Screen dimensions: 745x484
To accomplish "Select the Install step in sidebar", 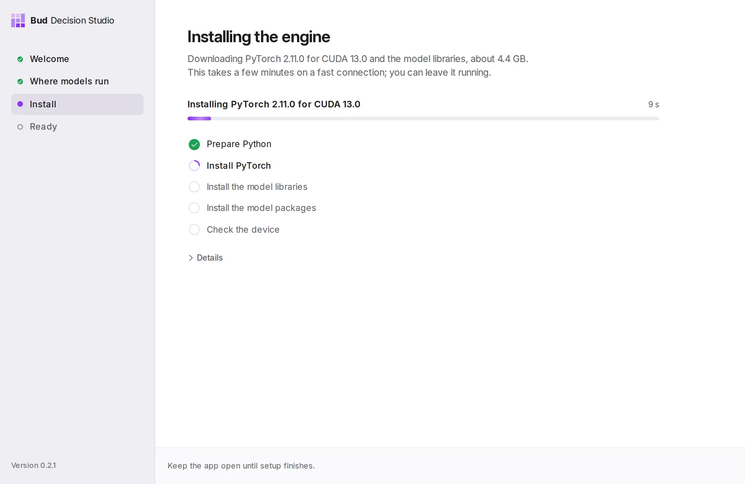I will [x=77, y=104].
